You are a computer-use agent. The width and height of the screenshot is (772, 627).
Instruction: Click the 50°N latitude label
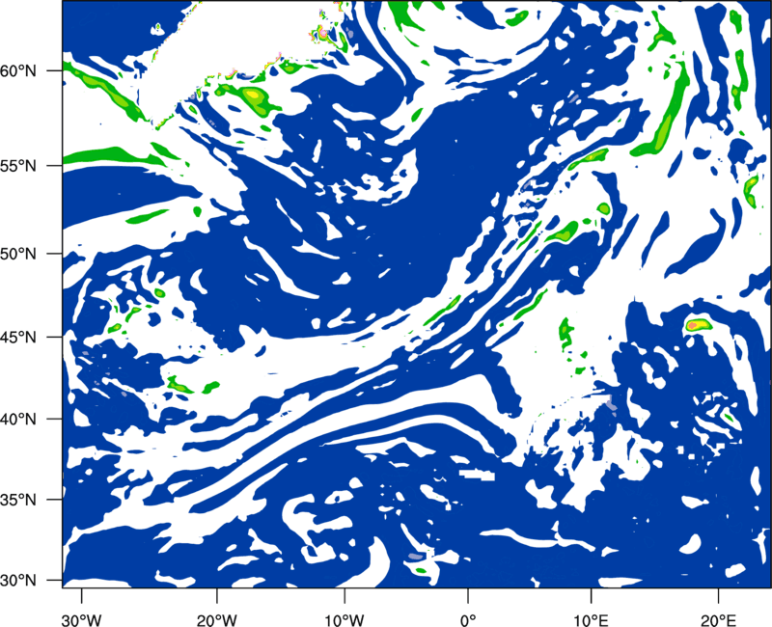pos(18,254)
